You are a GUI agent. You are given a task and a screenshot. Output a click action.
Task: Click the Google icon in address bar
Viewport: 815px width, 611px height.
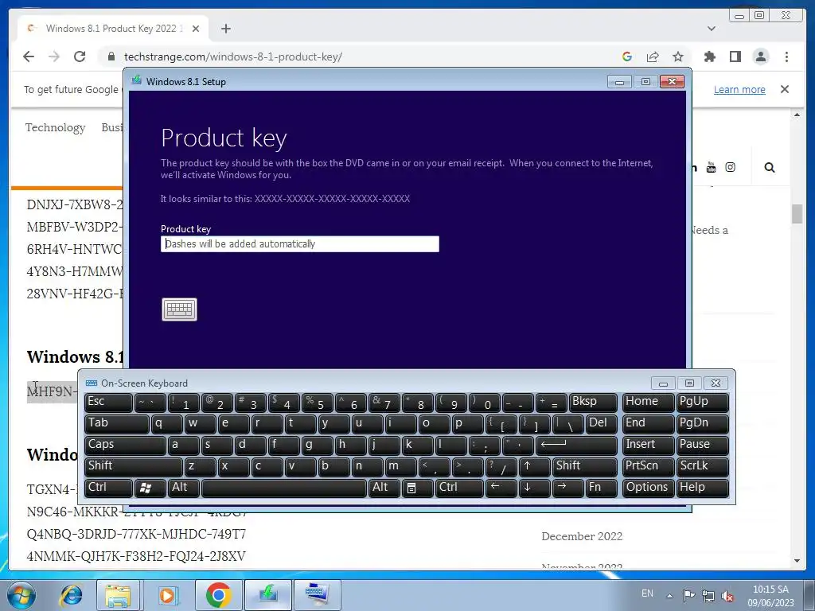pos(627,56)
